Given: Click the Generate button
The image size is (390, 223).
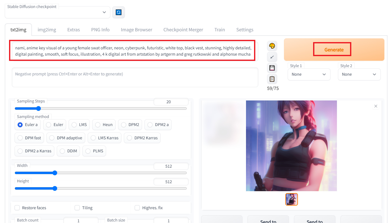Looking at the screenshot, I should point(334,50).
